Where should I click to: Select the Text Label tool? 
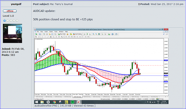click(59, 37)
